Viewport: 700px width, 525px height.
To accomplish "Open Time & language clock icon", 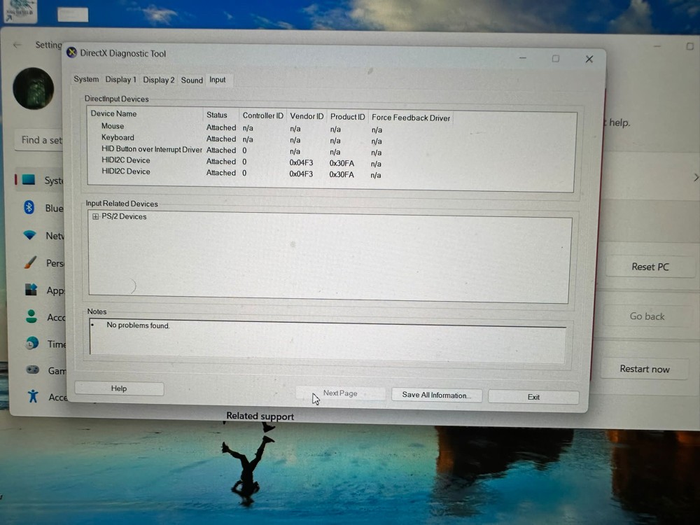I will [x=31, y=343].
